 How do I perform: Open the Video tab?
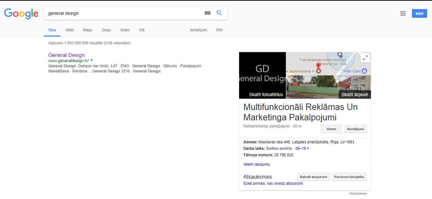[x=125, y=30]
